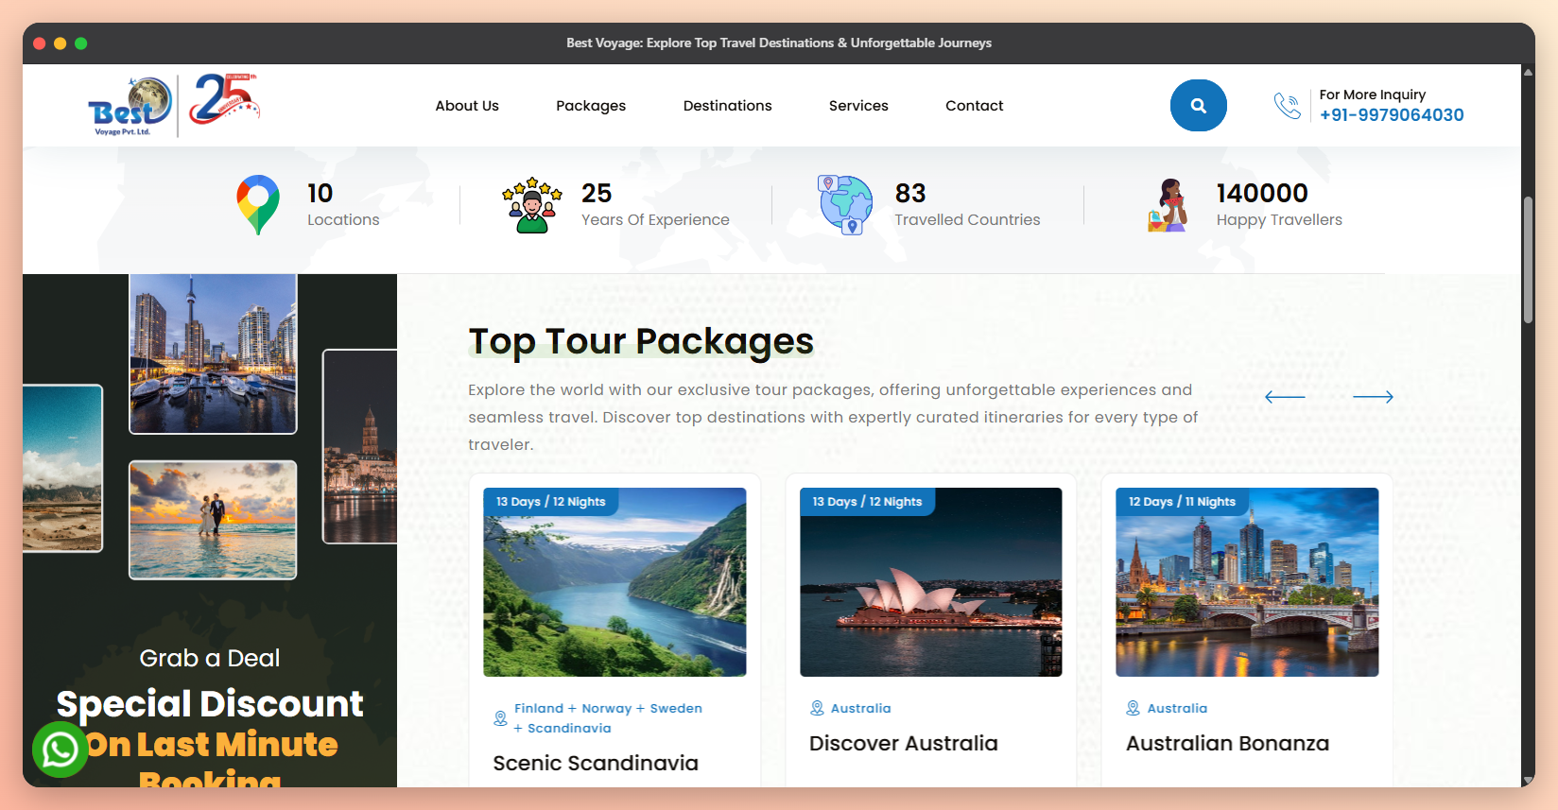Open the Packages menu

[x=591, y=106]
